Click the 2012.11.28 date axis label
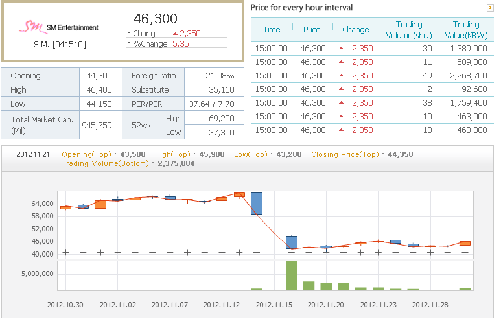Image resolution: width=501 pixels, height=326 pixels. 430,305
